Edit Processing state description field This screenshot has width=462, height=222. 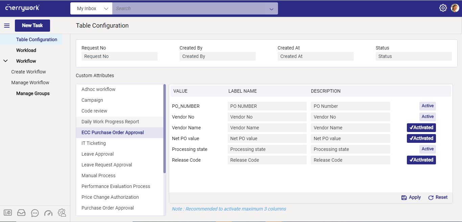click(350, 149)
